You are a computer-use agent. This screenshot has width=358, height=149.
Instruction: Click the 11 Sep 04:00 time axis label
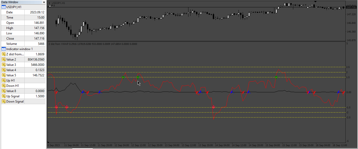coord(72,145)
